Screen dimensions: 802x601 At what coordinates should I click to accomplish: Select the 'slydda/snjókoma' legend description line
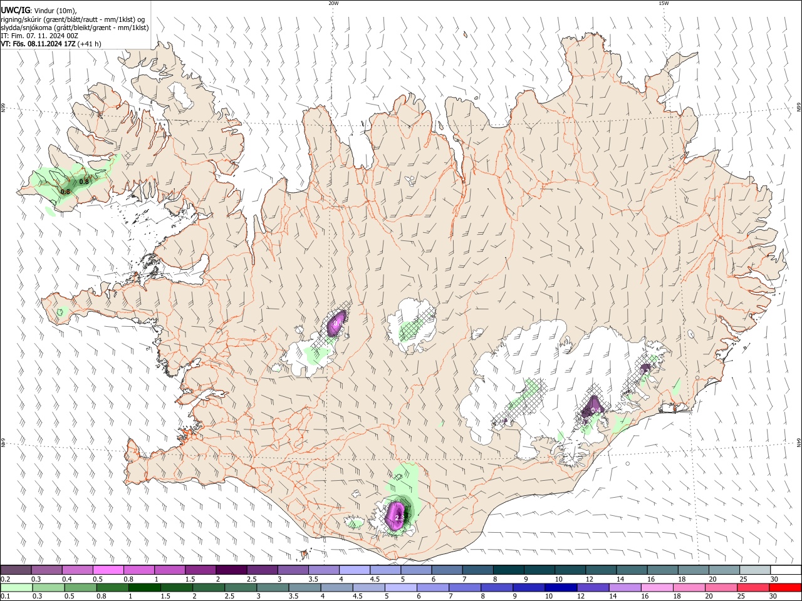point(75,28)
